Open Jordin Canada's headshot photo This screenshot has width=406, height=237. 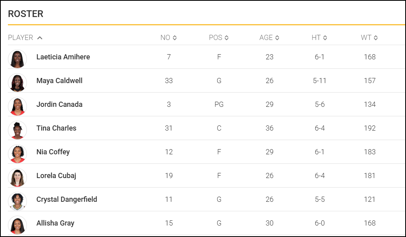tap(17, 106)
